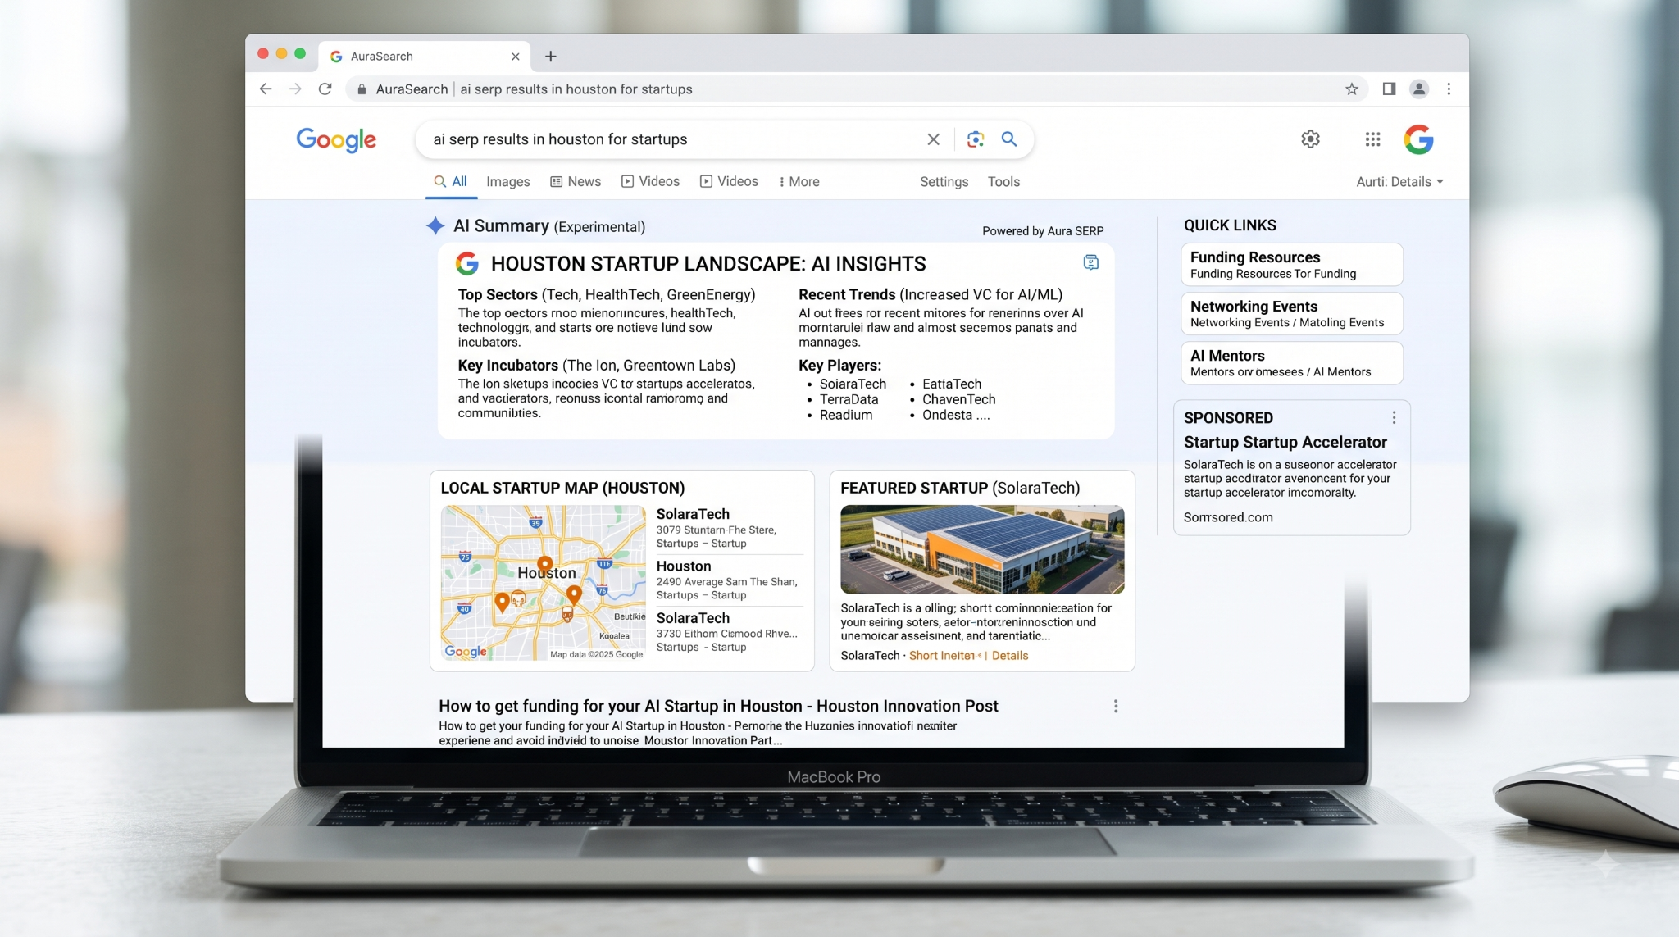The image size is (1679, 937).
Task: Open the Networking Events quick link
Action: click(x=1291, y=314)
